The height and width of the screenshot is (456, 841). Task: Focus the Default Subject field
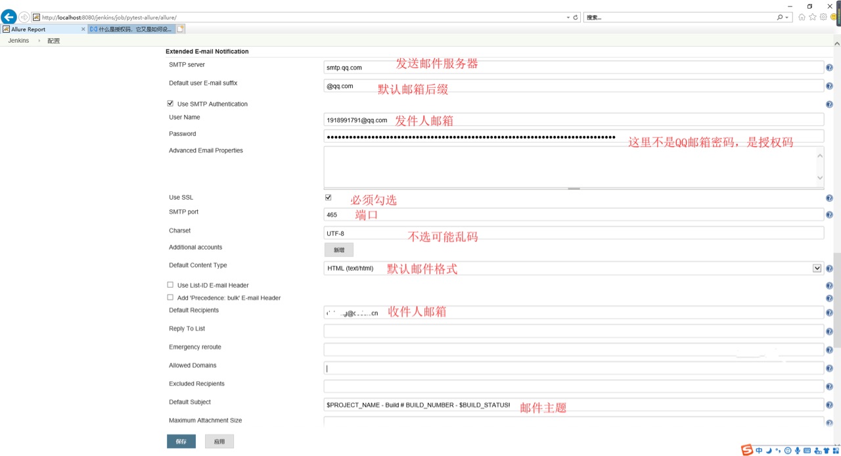pos(574,405)
